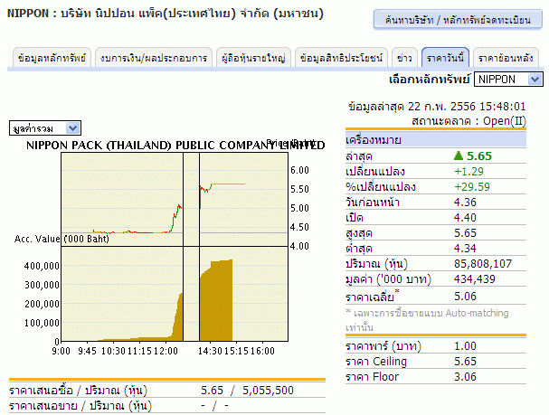Click the NIPPON company name heading

(165, 14)
